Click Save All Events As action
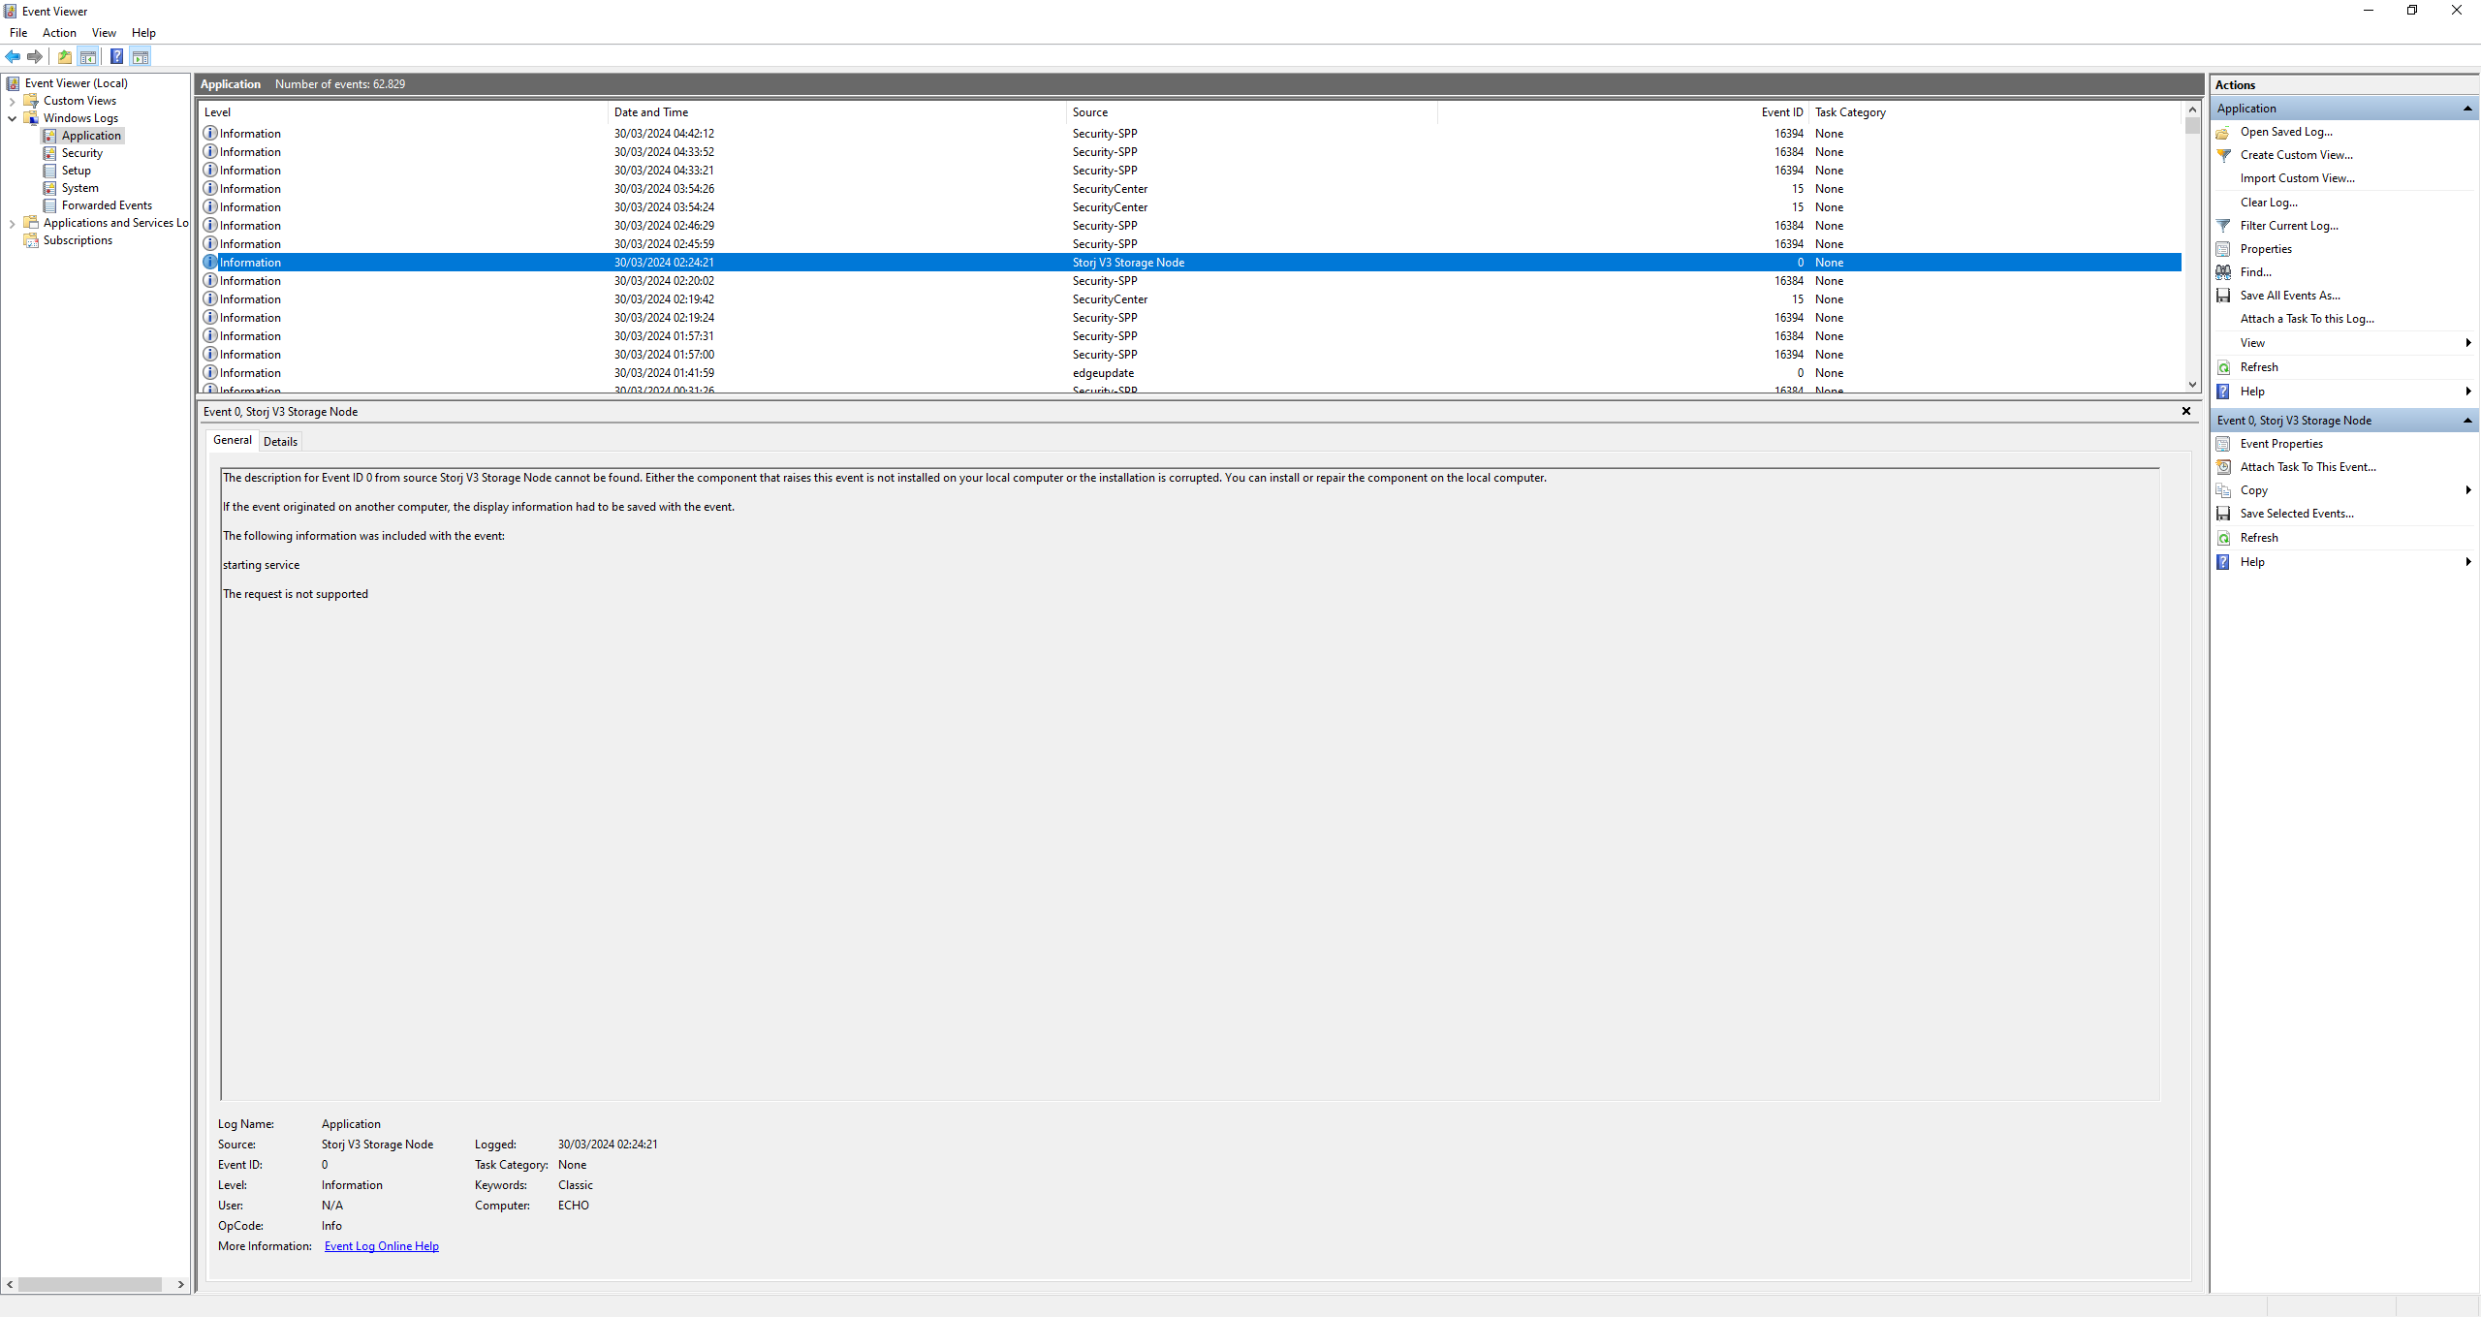The width and height of the screenshot is (2481, 1317). [2289, 296]
